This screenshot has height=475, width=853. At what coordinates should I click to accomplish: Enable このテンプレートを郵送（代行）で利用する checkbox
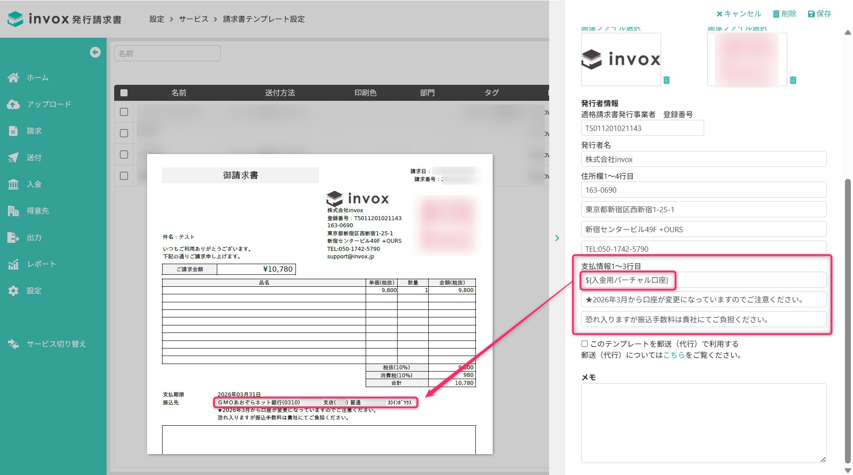tap(585, 344)
